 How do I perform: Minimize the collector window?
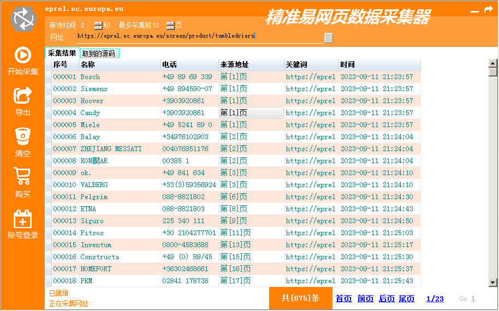click(x=474, y=11)
